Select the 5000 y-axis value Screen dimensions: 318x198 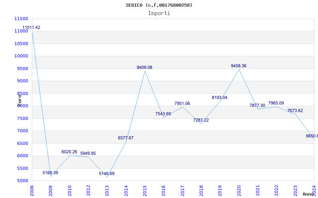[22, 181]
